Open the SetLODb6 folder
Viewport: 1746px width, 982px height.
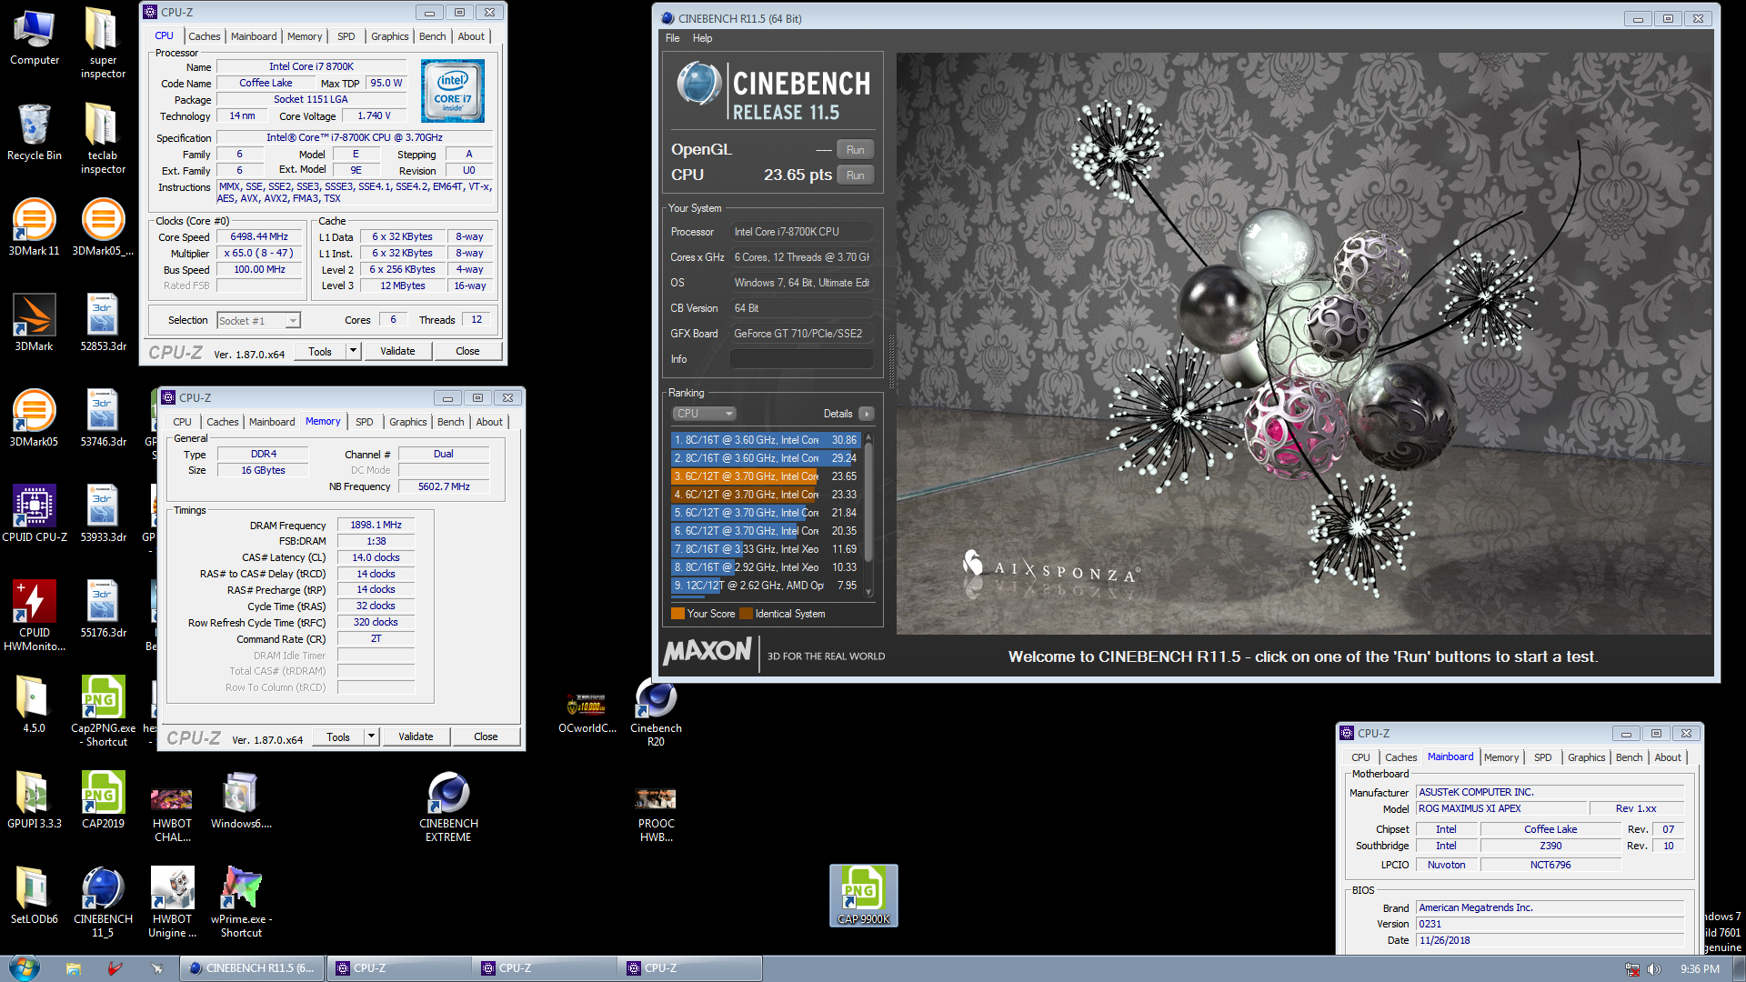pyautogui.click(x=35, y=897)
